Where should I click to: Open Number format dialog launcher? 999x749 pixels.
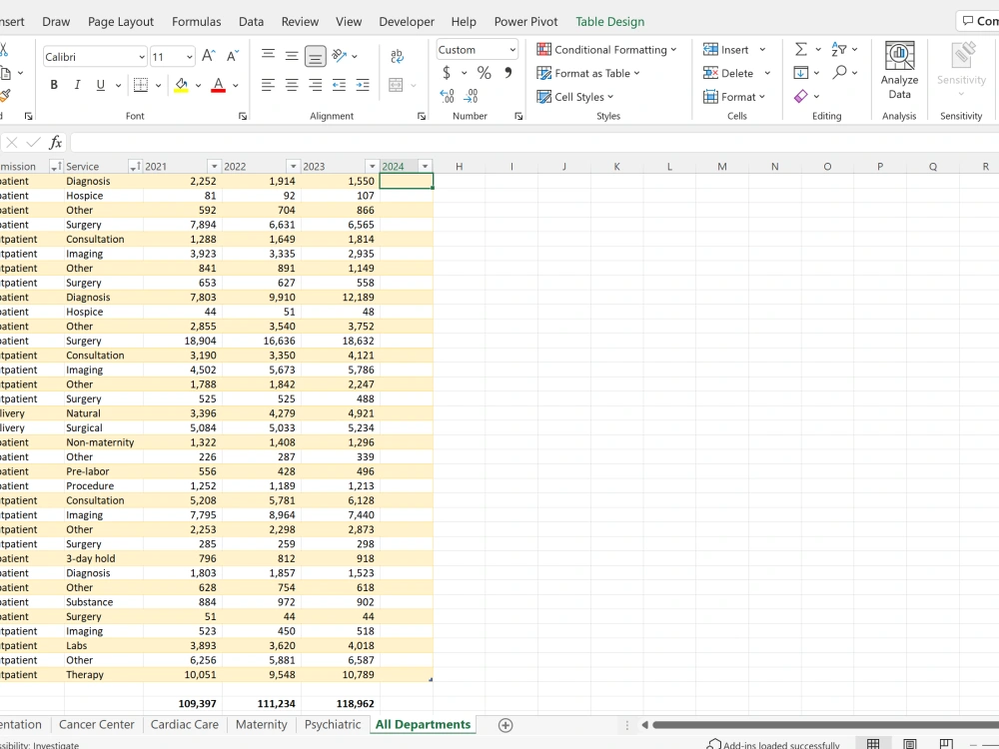(518, 116)
